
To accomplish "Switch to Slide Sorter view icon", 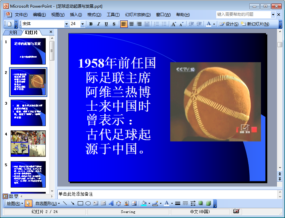I will pyautogui.click(x=11, y=196).
